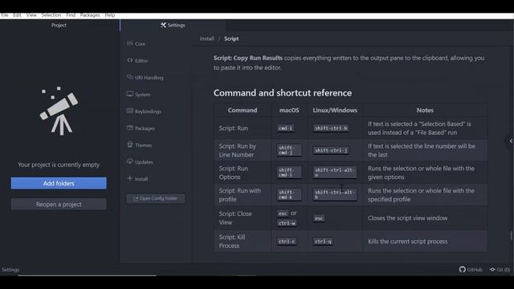Screen dimensions: 514x289
Task: Open the Find menu
Action: [x=71, y=15]
